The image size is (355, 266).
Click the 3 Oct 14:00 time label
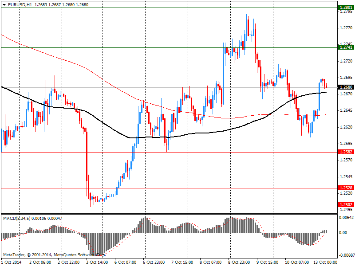point(97,262)
